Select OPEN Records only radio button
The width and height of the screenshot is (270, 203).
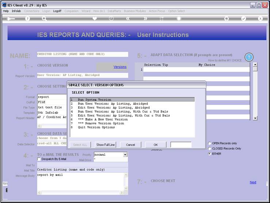[210, 143]
